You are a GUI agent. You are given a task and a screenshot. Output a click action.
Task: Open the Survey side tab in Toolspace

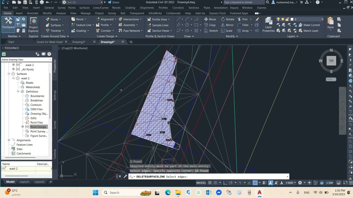[x=55, y=125]
